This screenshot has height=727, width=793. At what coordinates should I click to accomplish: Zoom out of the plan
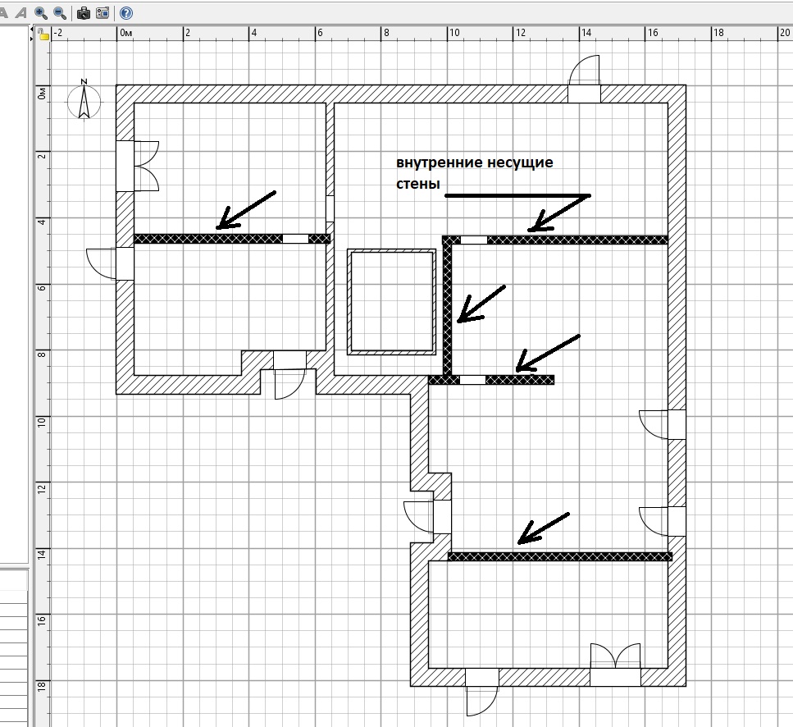[60, 12]
